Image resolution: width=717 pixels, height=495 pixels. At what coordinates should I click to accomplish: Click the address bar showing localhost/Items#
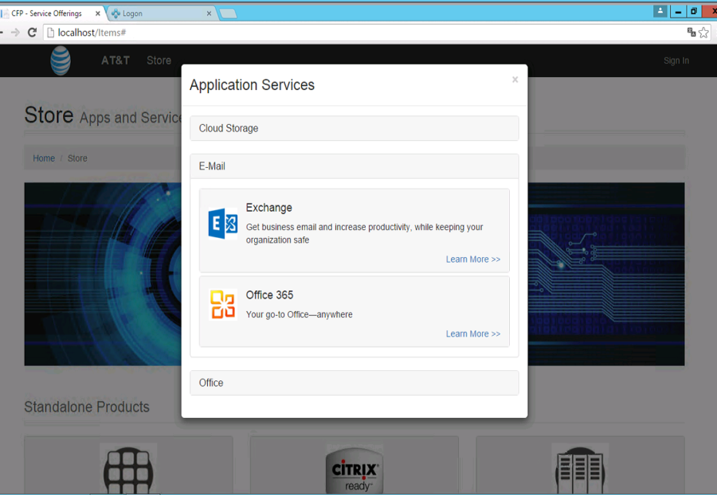pos(366,33)
